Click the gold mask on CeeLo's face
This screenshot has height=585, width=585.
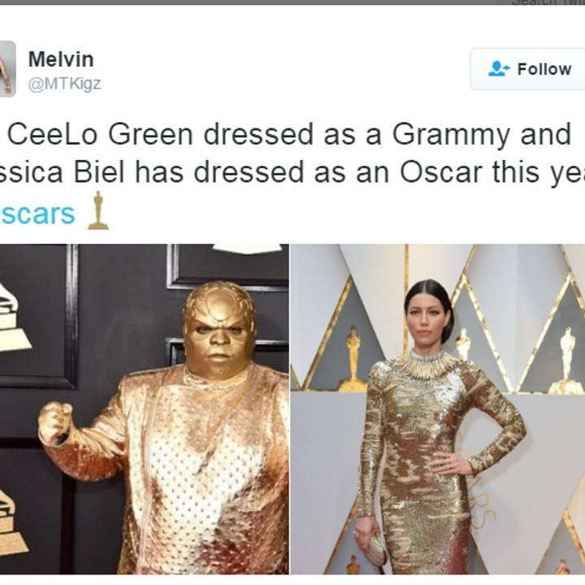(x=218, y=327)
